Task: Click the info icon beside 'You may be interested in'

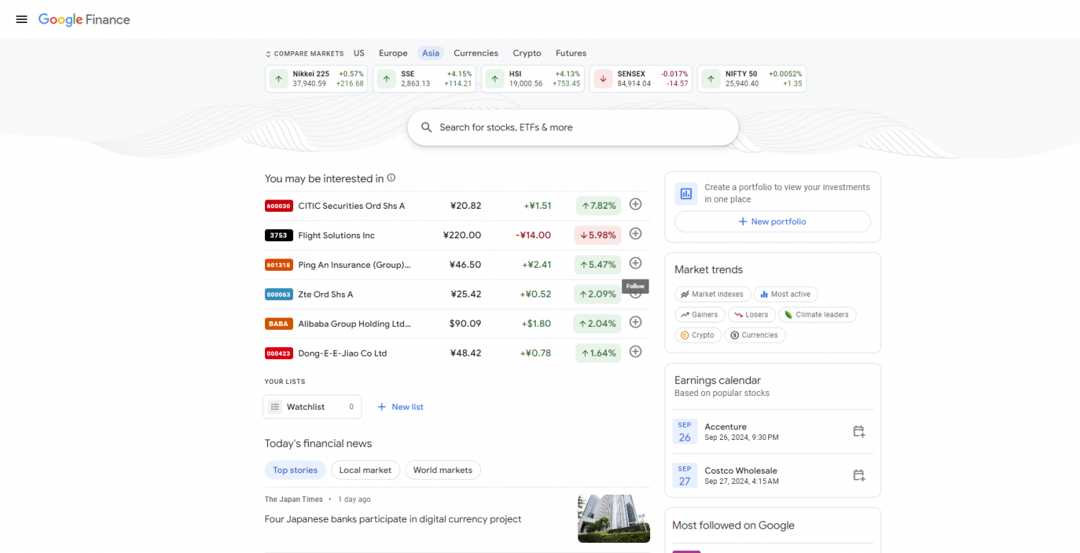Action: click(391, 178)
